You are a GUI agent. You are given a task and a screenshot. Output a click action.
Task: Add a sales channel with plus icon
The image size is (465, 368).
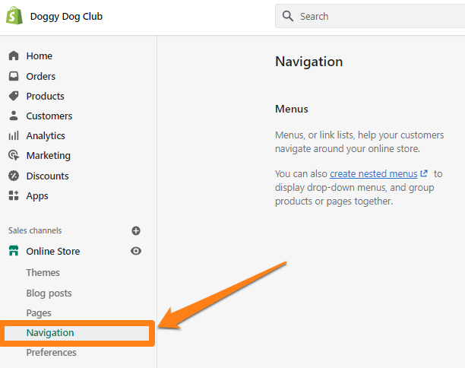click(136, 230)
